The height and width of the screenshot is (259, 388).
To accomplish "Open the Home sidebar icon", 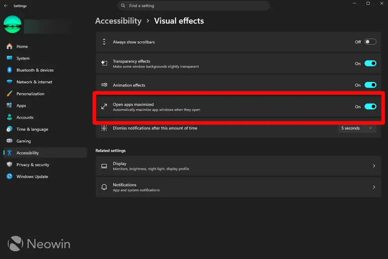I will coord(10,46).
